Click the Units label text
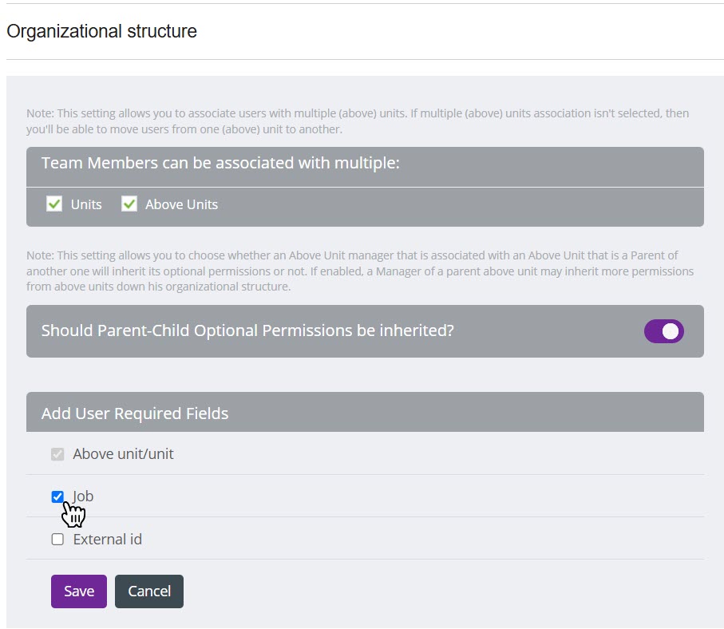Screen dimensions: 724x629 85,204
